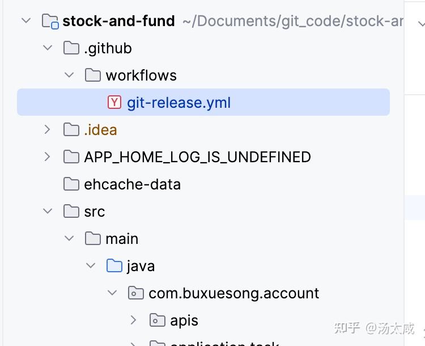Click the .github folder icon
425x346 pixels.
coord(71,48)
